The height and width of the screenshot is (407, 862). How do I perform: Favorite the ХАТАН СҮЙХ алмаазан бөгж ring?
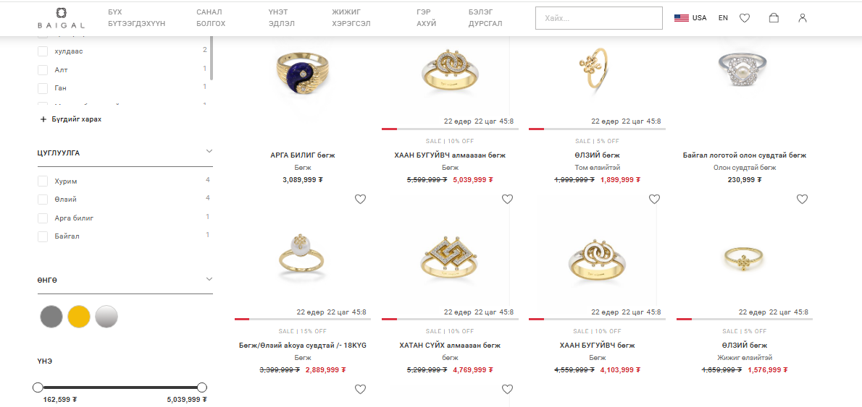tap(507, 200)
